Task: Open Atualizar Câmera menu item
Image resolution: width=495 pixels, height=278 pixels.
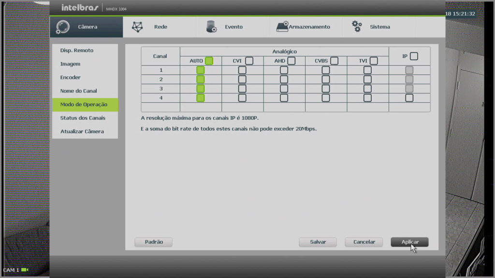Action: click(85, 132)
